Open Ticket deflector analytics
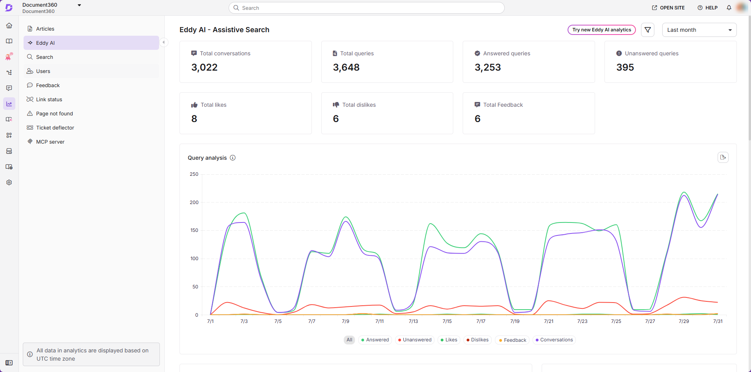The width and height of the screenshot is (751, 372). [91, 128]
